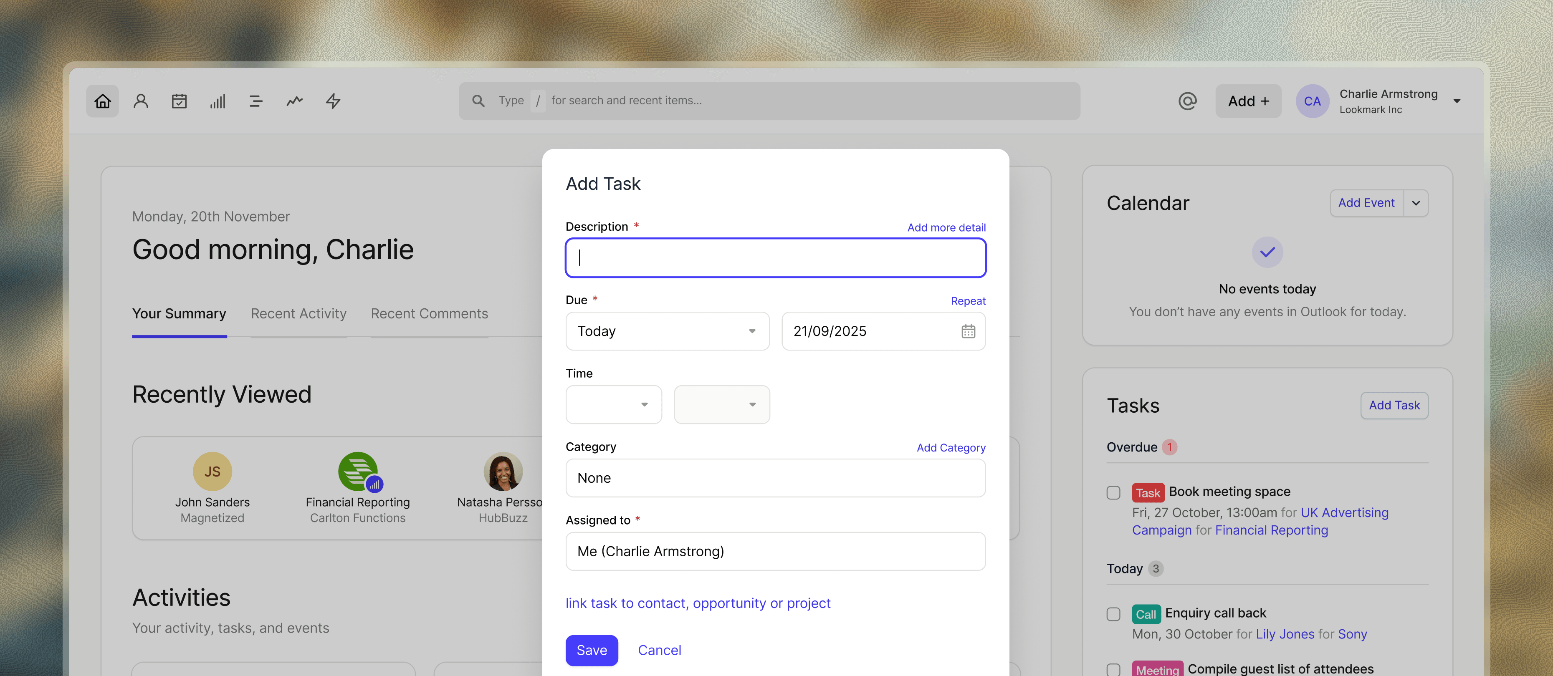Open the Contacts person icon
Screen dimensions: 1553x676
coord(140,101)
